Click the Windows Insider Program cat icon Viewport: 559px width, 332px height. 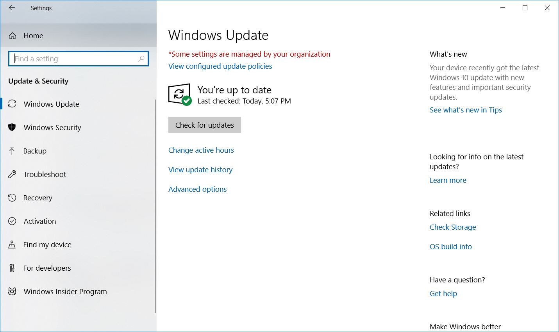click(12, 291)
